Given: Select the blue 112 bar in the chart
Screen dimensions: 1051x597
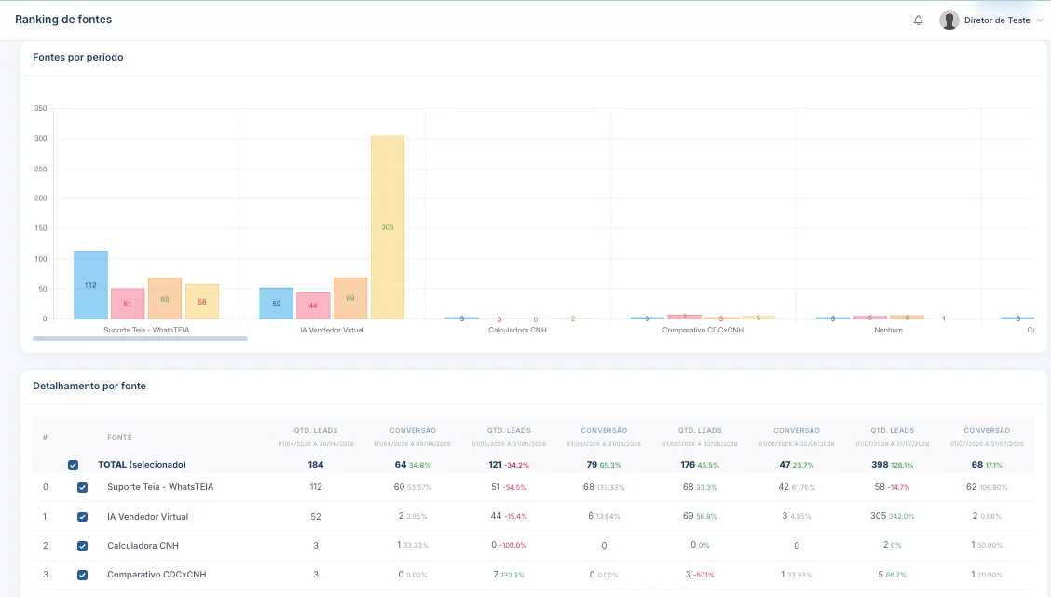Looking at the screenshot, I should coord(90,285).
